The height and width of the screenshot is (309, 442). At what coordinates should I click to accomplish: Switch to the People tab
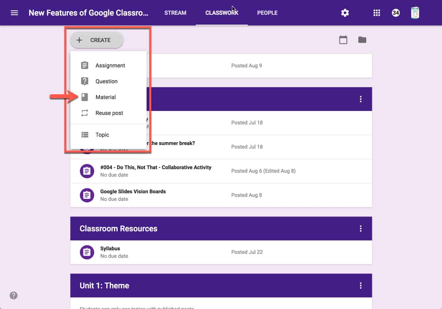[267, 13]
